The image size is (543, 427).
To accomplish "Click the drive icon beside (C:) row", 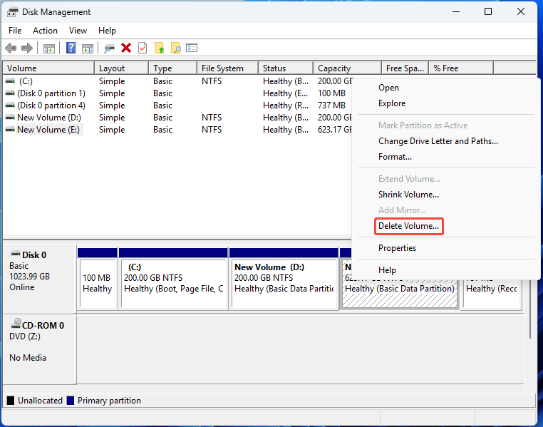I will pos(11,81).
